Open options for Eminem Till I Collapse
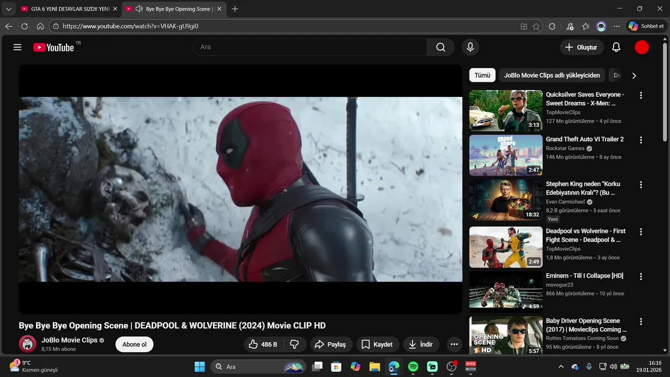 [x=641, y=276]
